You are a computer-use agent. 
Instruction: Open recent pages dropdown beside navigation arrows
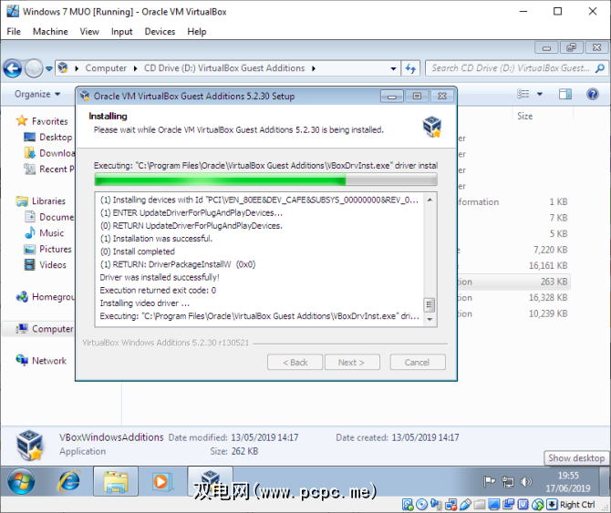click(49, 69)
